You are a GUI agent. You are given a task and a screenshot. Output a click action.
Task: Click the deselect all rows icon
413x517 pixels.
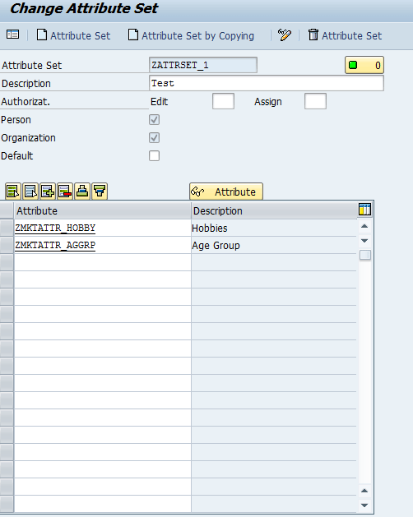pos(30,192)
